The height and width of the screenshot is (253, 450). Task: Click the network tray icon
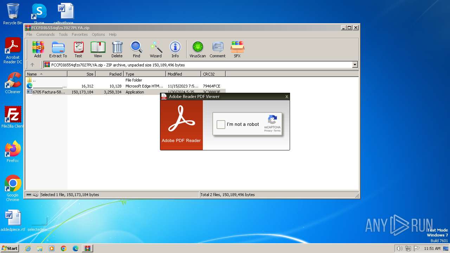pos(408,248)
